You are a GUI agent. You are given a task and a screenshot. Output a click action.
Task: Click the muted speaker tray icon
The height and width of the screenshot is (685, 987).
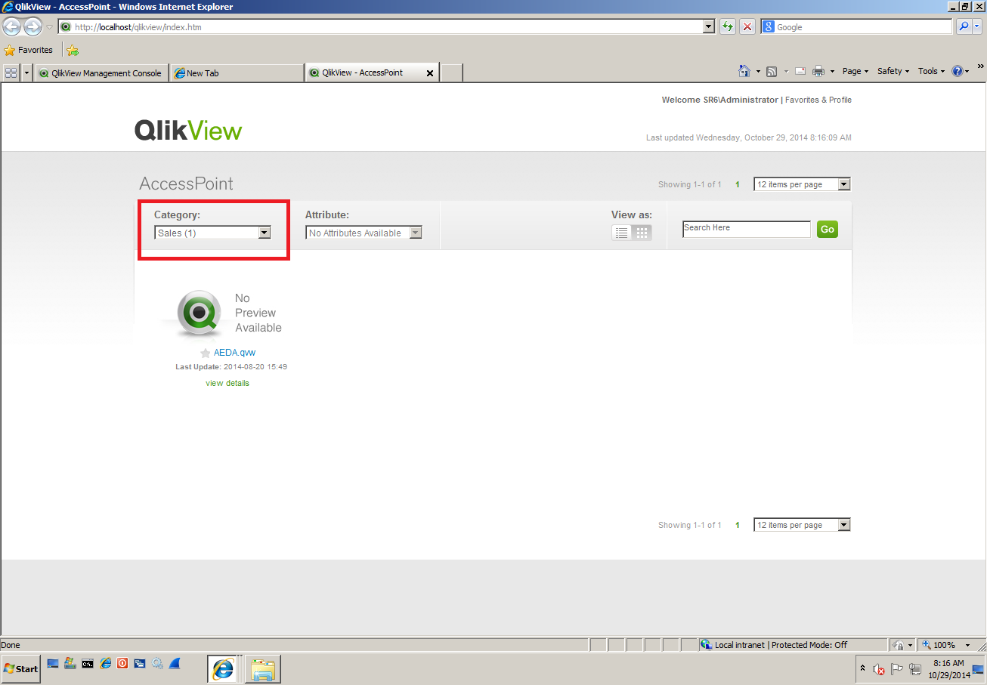click(x=878, y=669)
